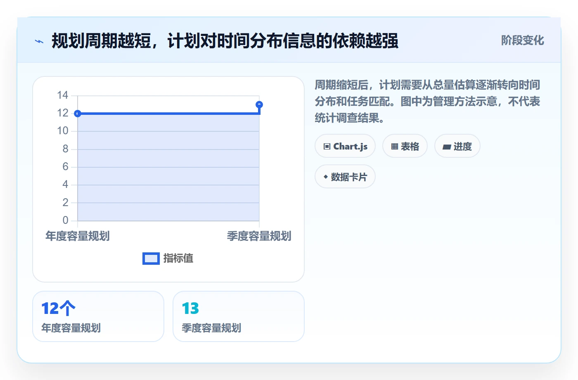Image resolution: width=578 pixels, height=380 pixels.
Task: Click the 12个 value in stat card
Action: (x=59, y=309)
